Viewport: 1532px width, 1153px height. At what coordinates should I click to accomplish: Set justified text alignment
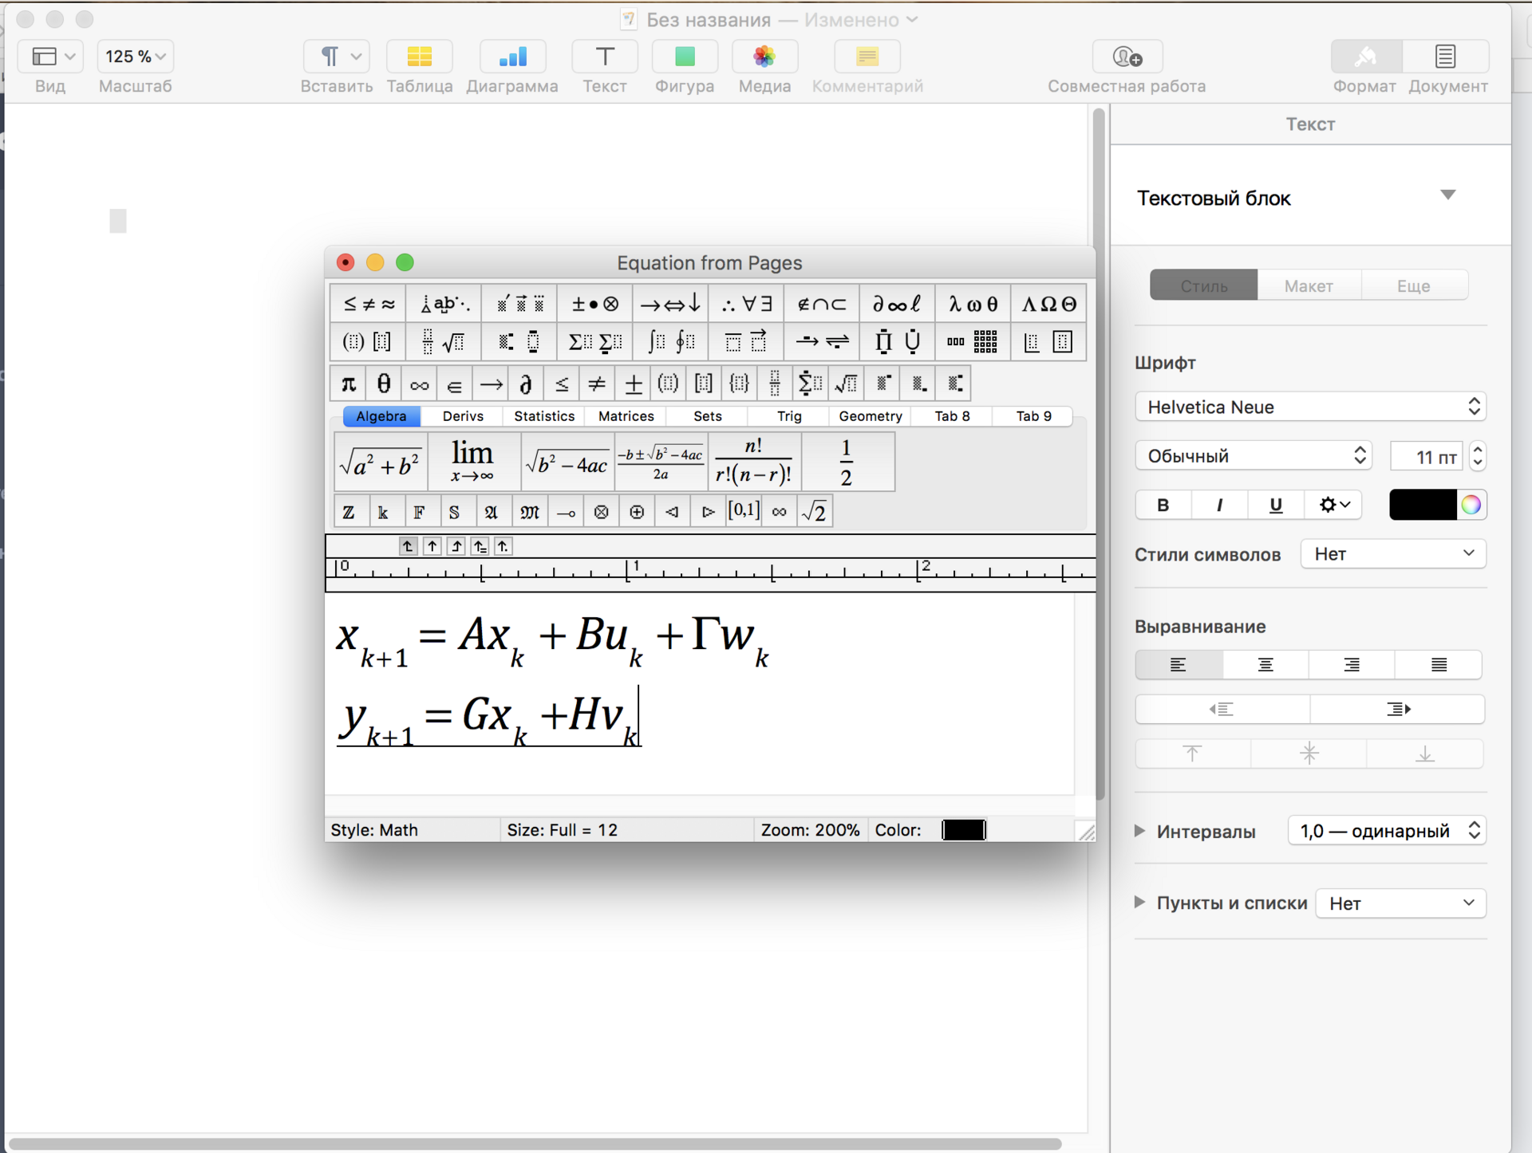click(1439, 665)
